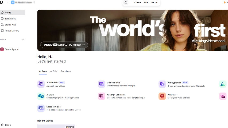228x128 pixels.
Task: Click the Home sidebar icon
Action: pyautogui.click(x=2, y=13)
